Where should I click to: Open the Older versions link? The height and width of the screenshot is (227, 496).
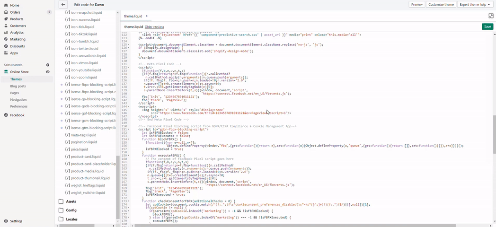click(x=154, y=27)
